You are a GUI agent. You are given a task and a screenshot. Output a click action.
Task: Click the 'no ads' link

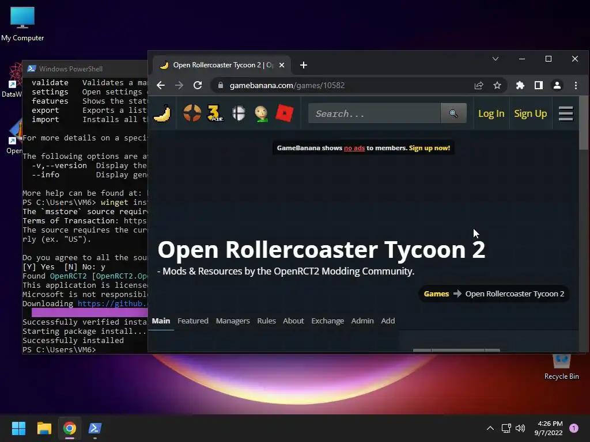point(354,148)
